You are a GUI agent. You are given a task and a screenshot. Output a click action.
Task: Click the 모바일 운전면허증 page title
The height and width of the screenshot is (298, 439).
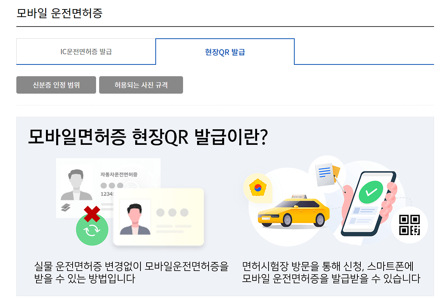59,13
